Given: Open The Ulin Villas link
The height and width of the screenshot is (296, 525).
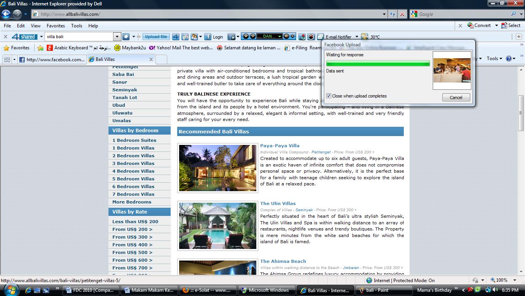Looking at the screenshot, I should (x=278, y=203).
